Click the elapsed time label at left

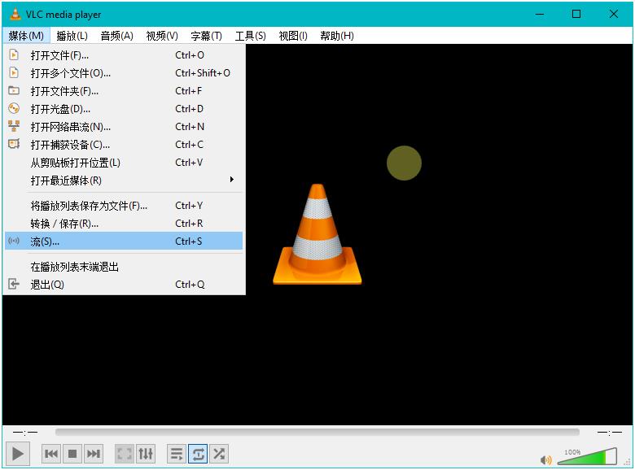tap(25, 433)
